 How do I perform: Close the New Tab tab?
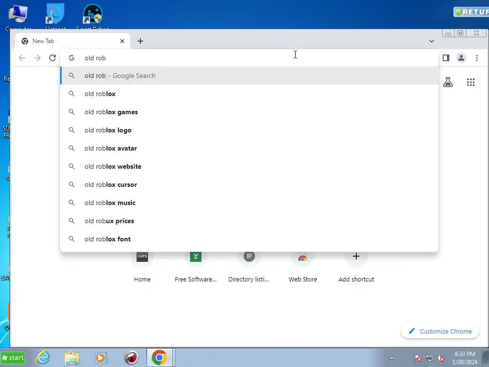[x=122, y=41]
